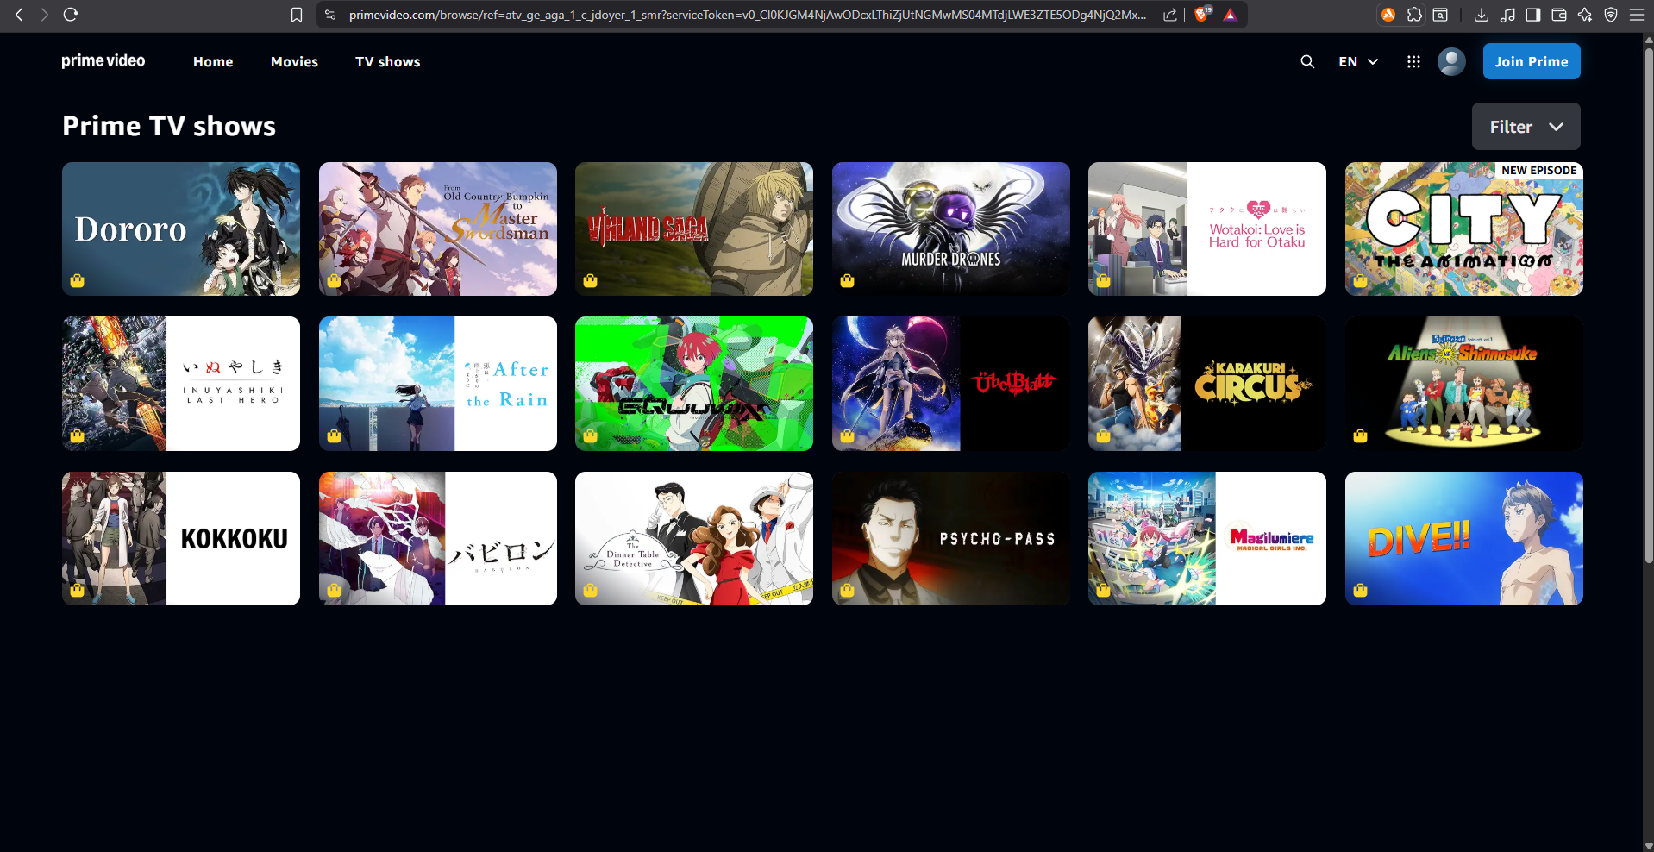
Task: Expand the Filter dropdown
Action: pos(1526,127)
